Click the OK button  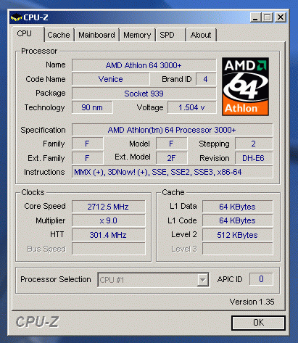(x=258, y=323)
